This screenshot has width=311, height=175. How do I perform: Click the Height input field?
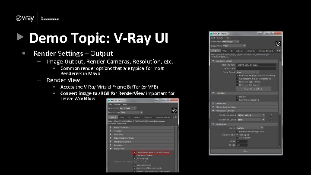point(242,145)
